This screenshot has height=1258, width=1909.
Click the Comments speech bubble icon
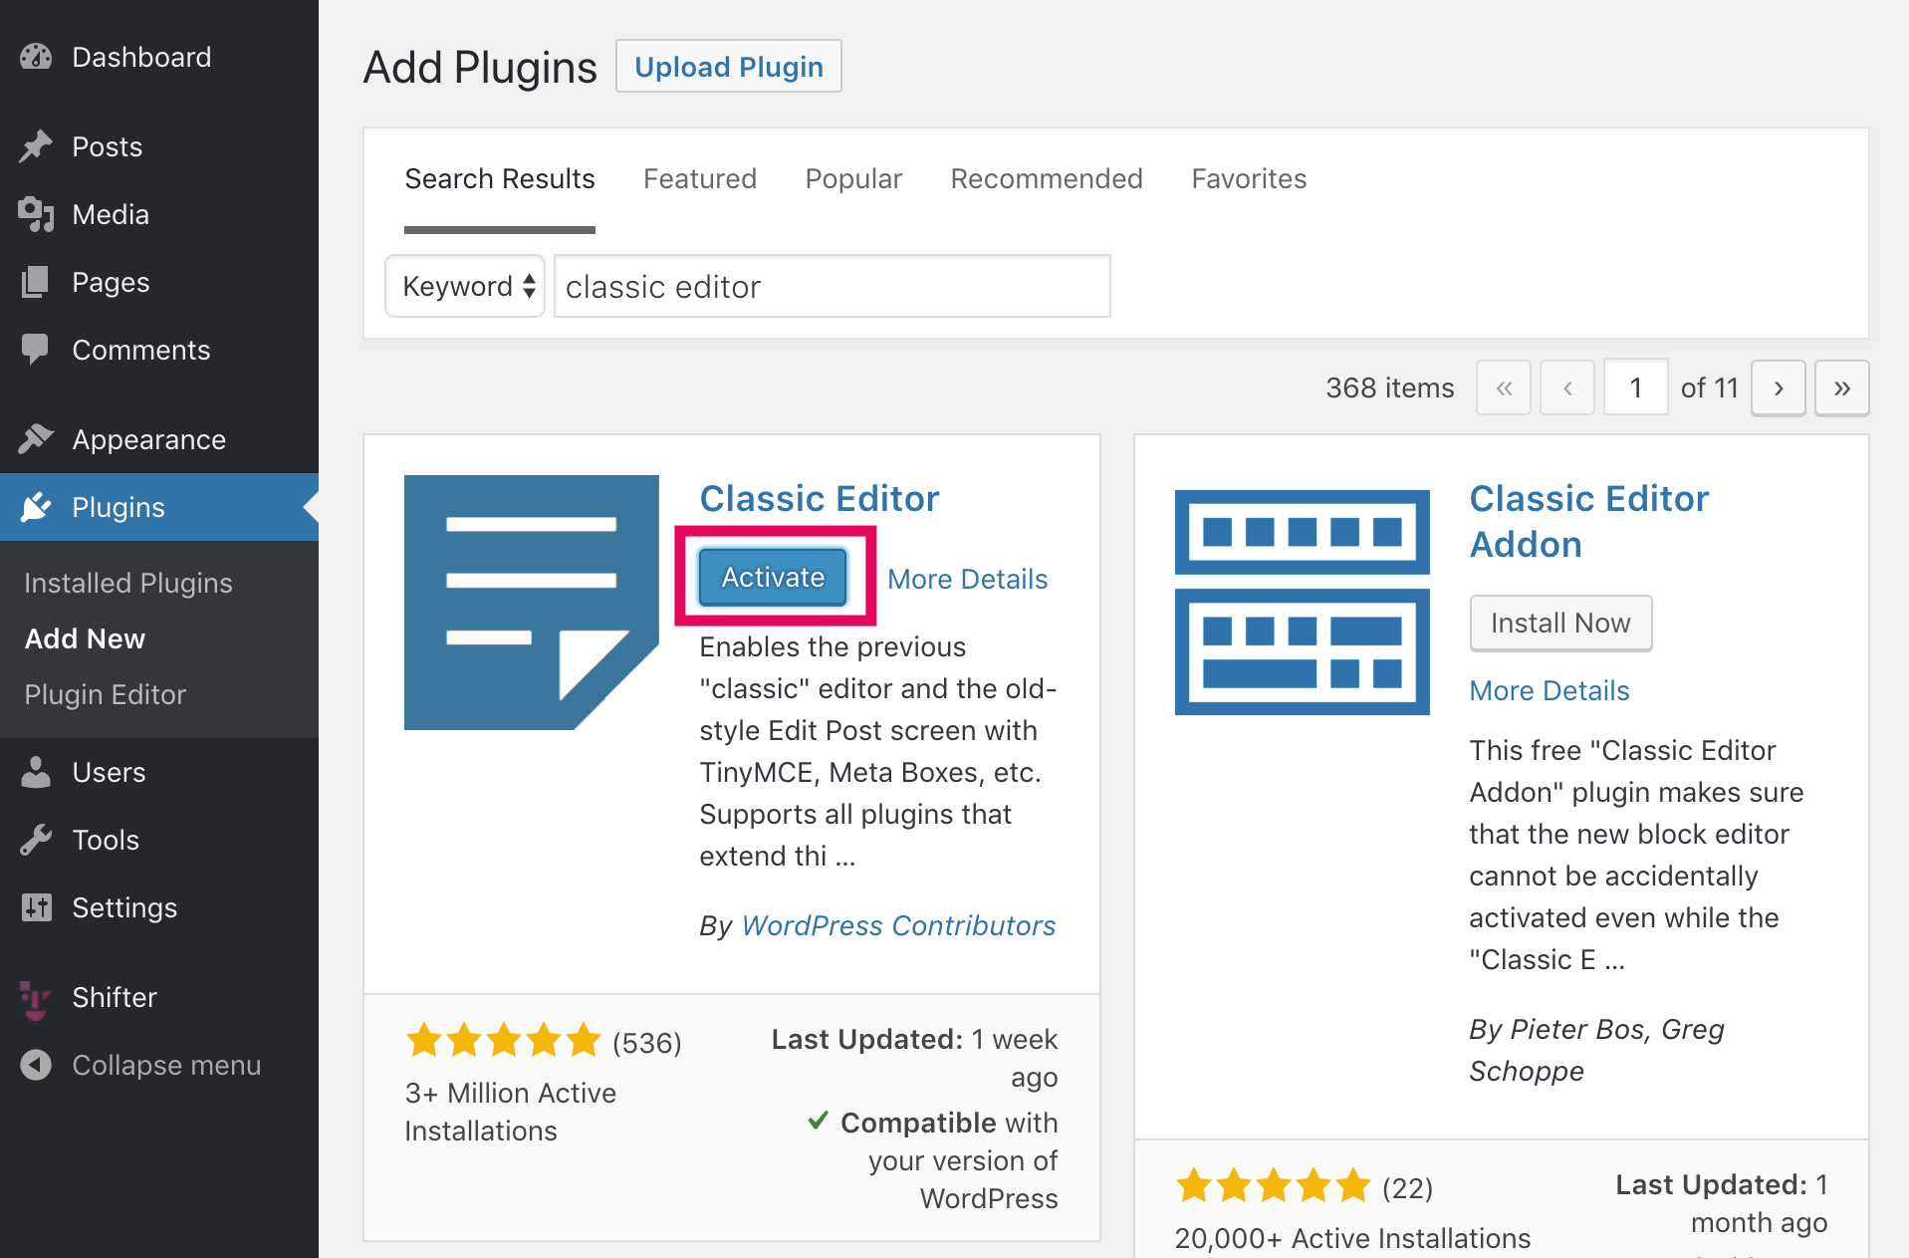36,350
